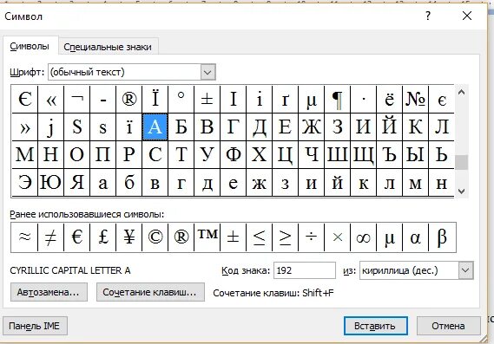Select the not equal ≠ recent symbol
The height and width of the screenshot is (344, 494).
point(50,237)
